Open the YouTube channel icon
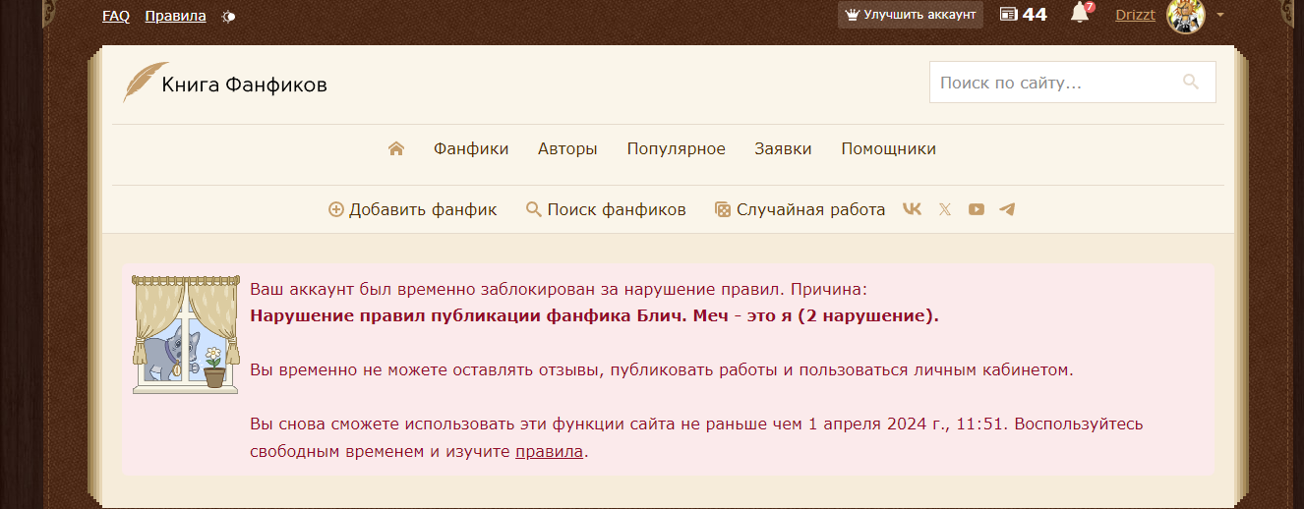The height and width of the screenshot is (509, 1304). pos(976,209)
